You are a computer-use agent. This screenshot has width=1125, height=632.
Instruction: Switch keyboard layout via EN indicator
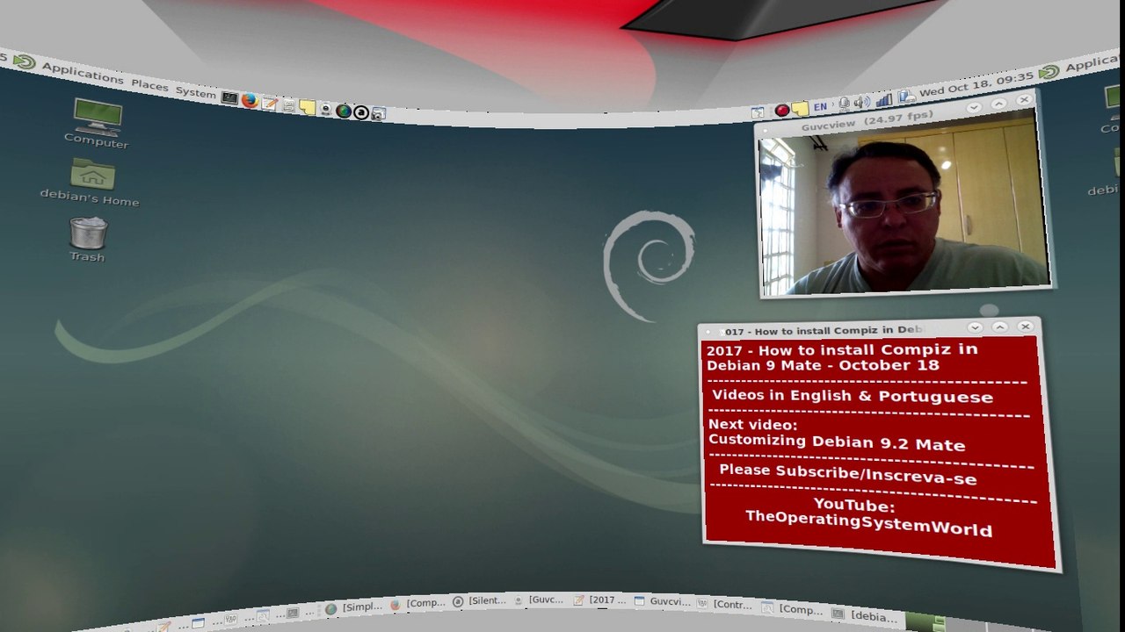pos(820,106)
